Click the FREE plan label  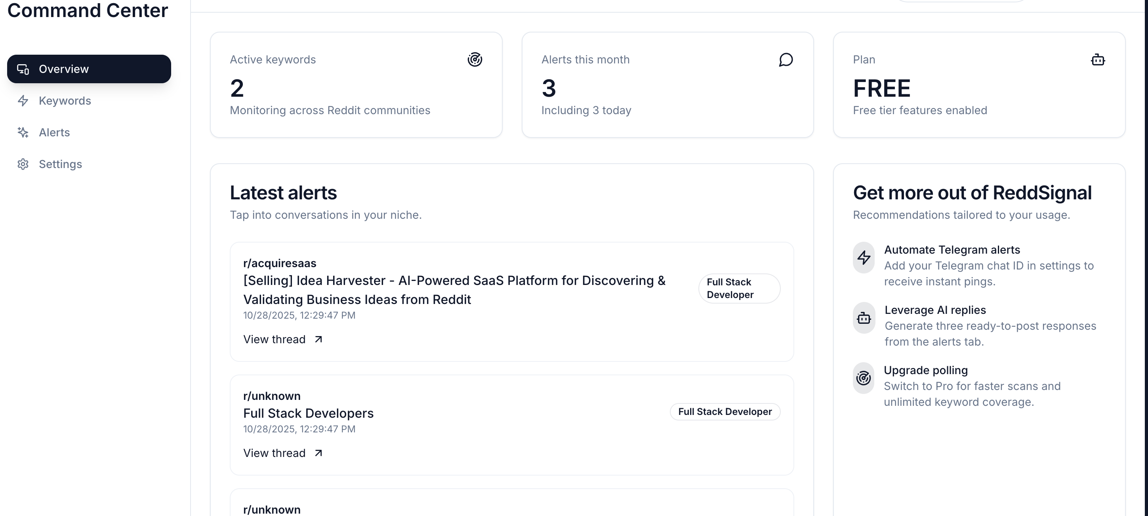pyautogui.click(x=881, y=88)
